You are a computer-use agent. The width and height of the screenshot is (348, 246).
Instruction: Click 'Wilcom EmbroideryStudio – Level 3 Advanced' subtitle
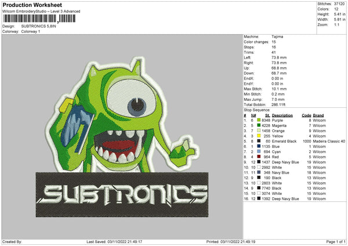[x=41, y=12]
